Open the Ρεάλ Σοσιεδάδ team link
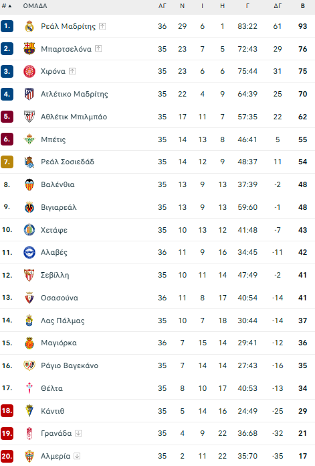 [68, 162]
